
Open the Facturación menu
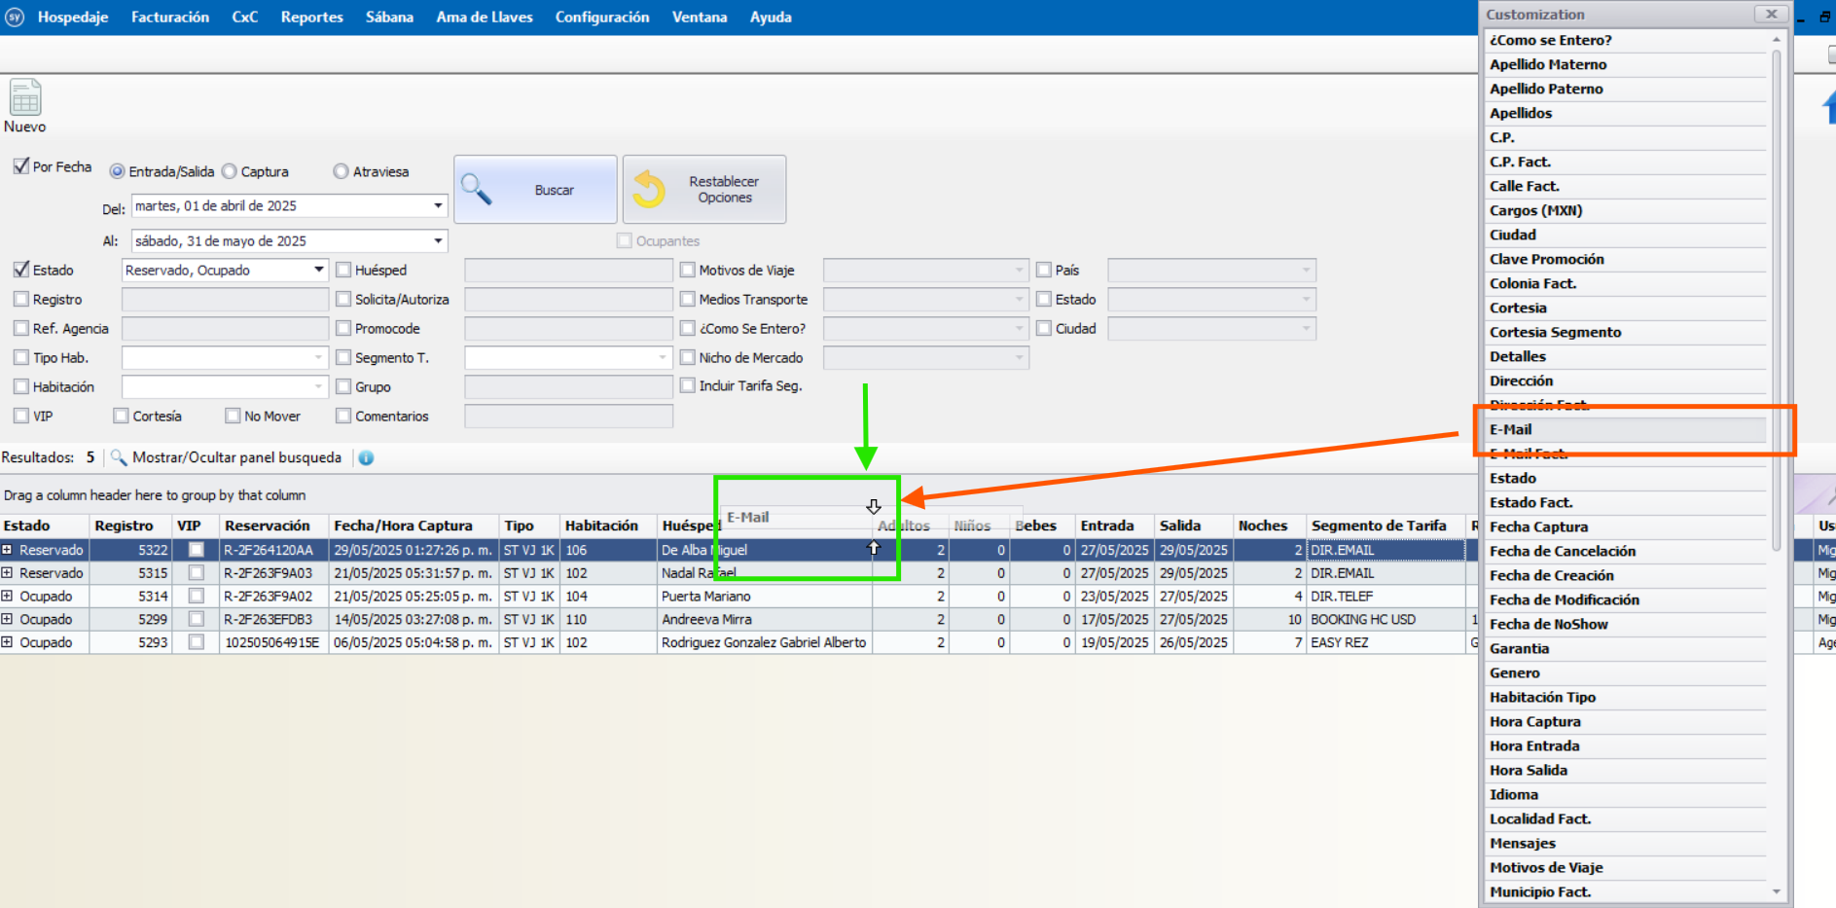170,18
